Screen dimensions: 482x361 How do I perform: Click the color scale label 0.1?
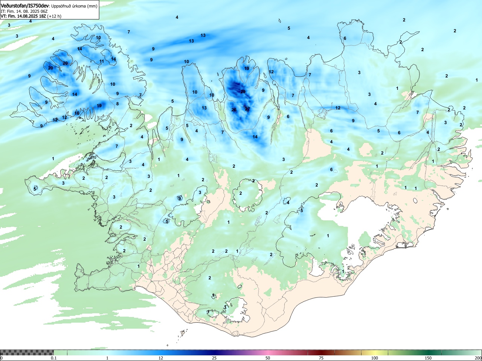(54, 358)
